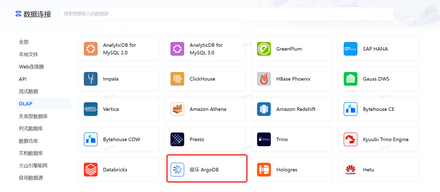Click the Databricks red icon
This screenshot has height=192, width=440.
tap(90, 170)
